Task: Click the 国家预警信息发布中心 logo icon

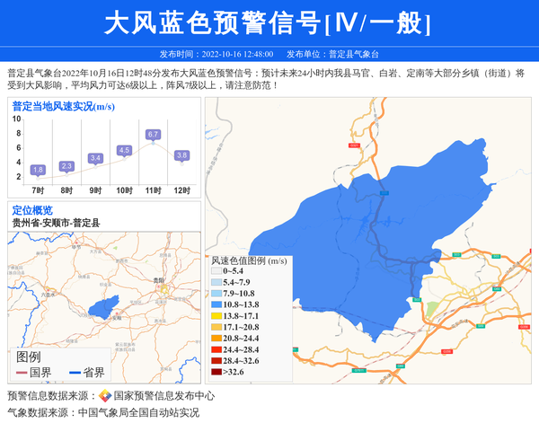Action: pos(105,396)
